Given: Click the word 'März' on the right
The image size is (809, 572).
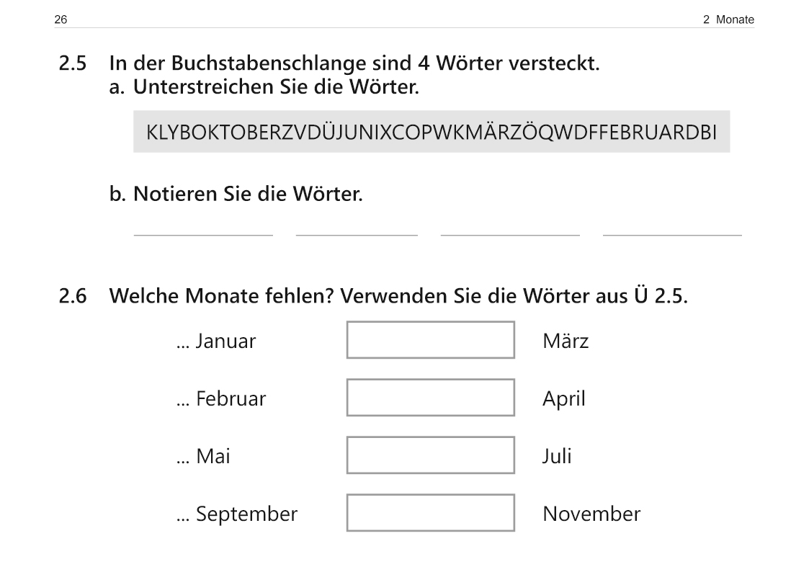Looking at the screenshot, I should click(x=566, y=341).
